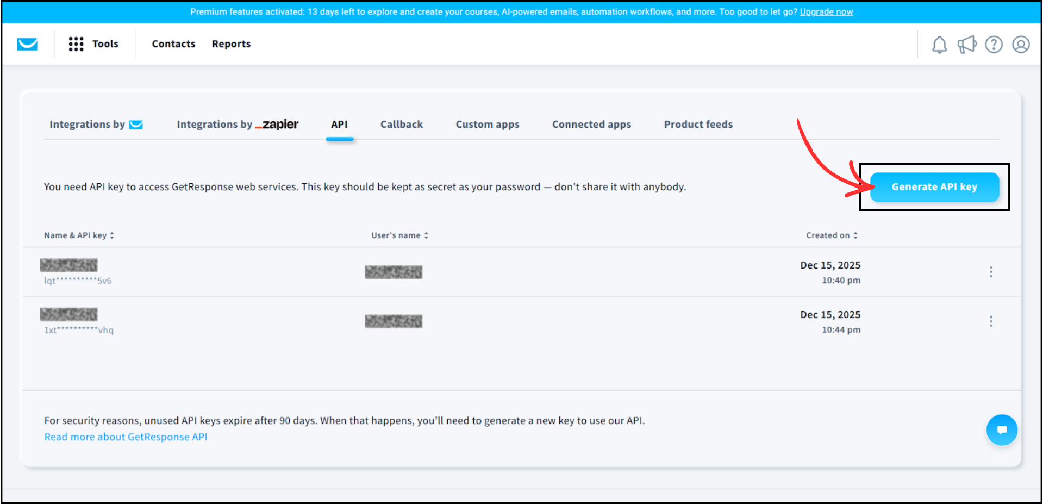Open the announcements megaphone icon

point(967,45)
